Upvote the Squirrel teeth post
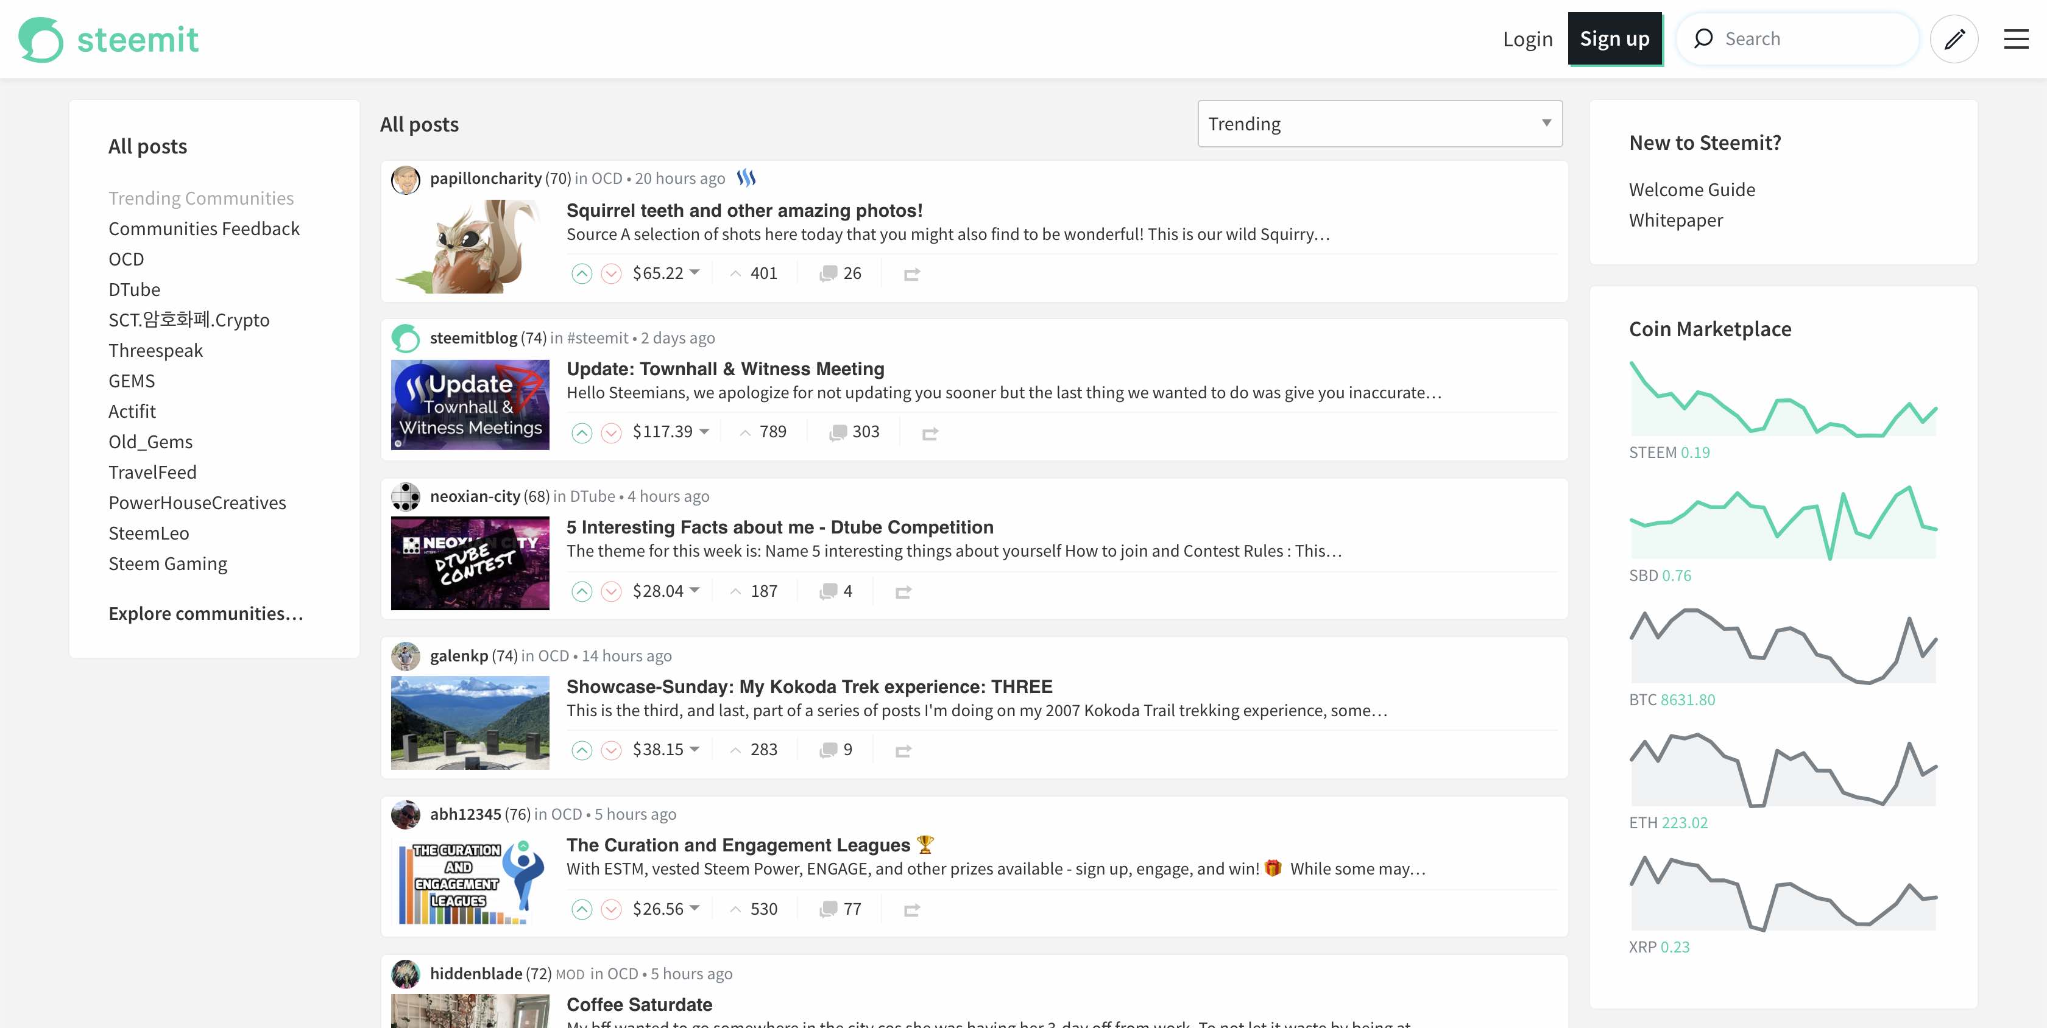 (582, 274)
